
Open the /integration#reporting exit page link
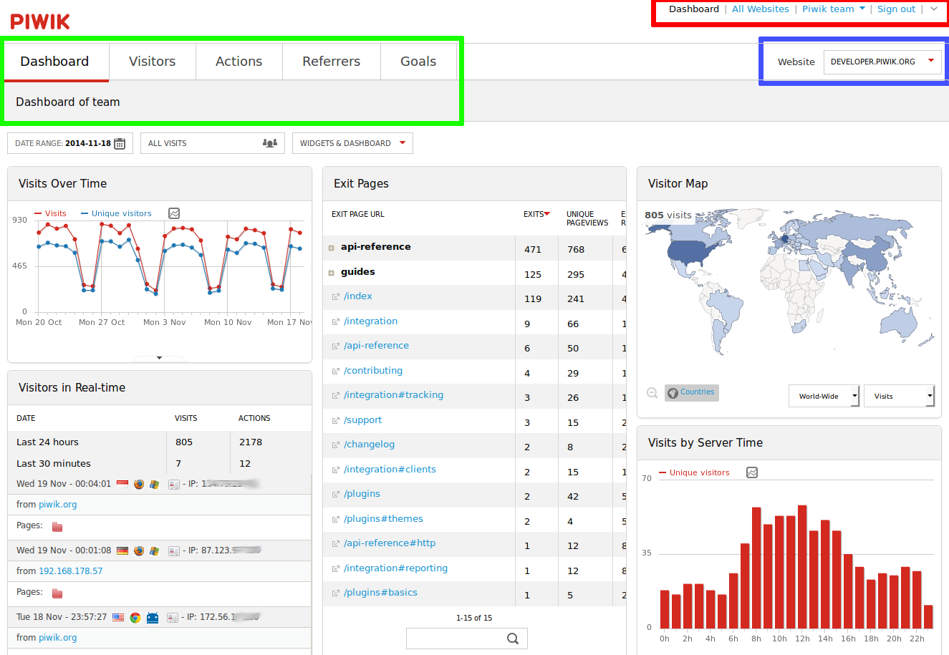pos(395,568)
